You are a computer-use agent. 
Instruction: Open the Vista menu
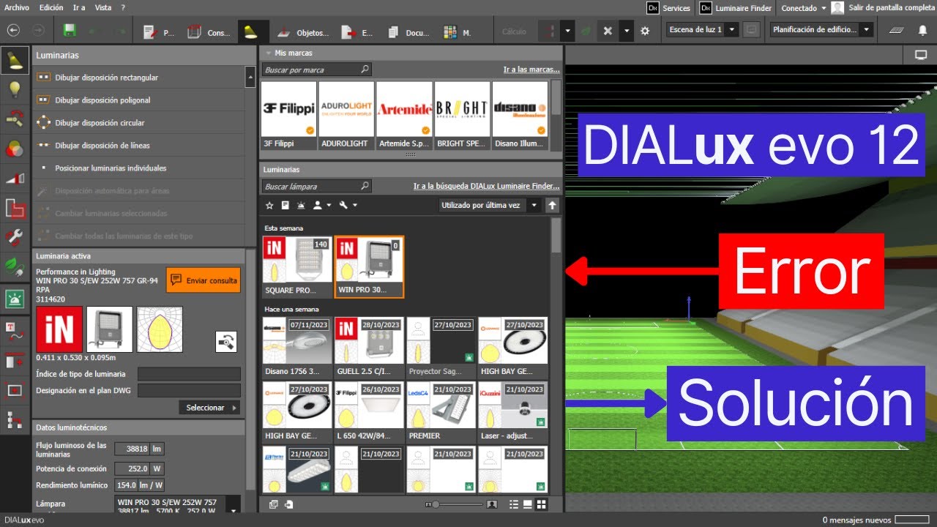tap(103, 7)
